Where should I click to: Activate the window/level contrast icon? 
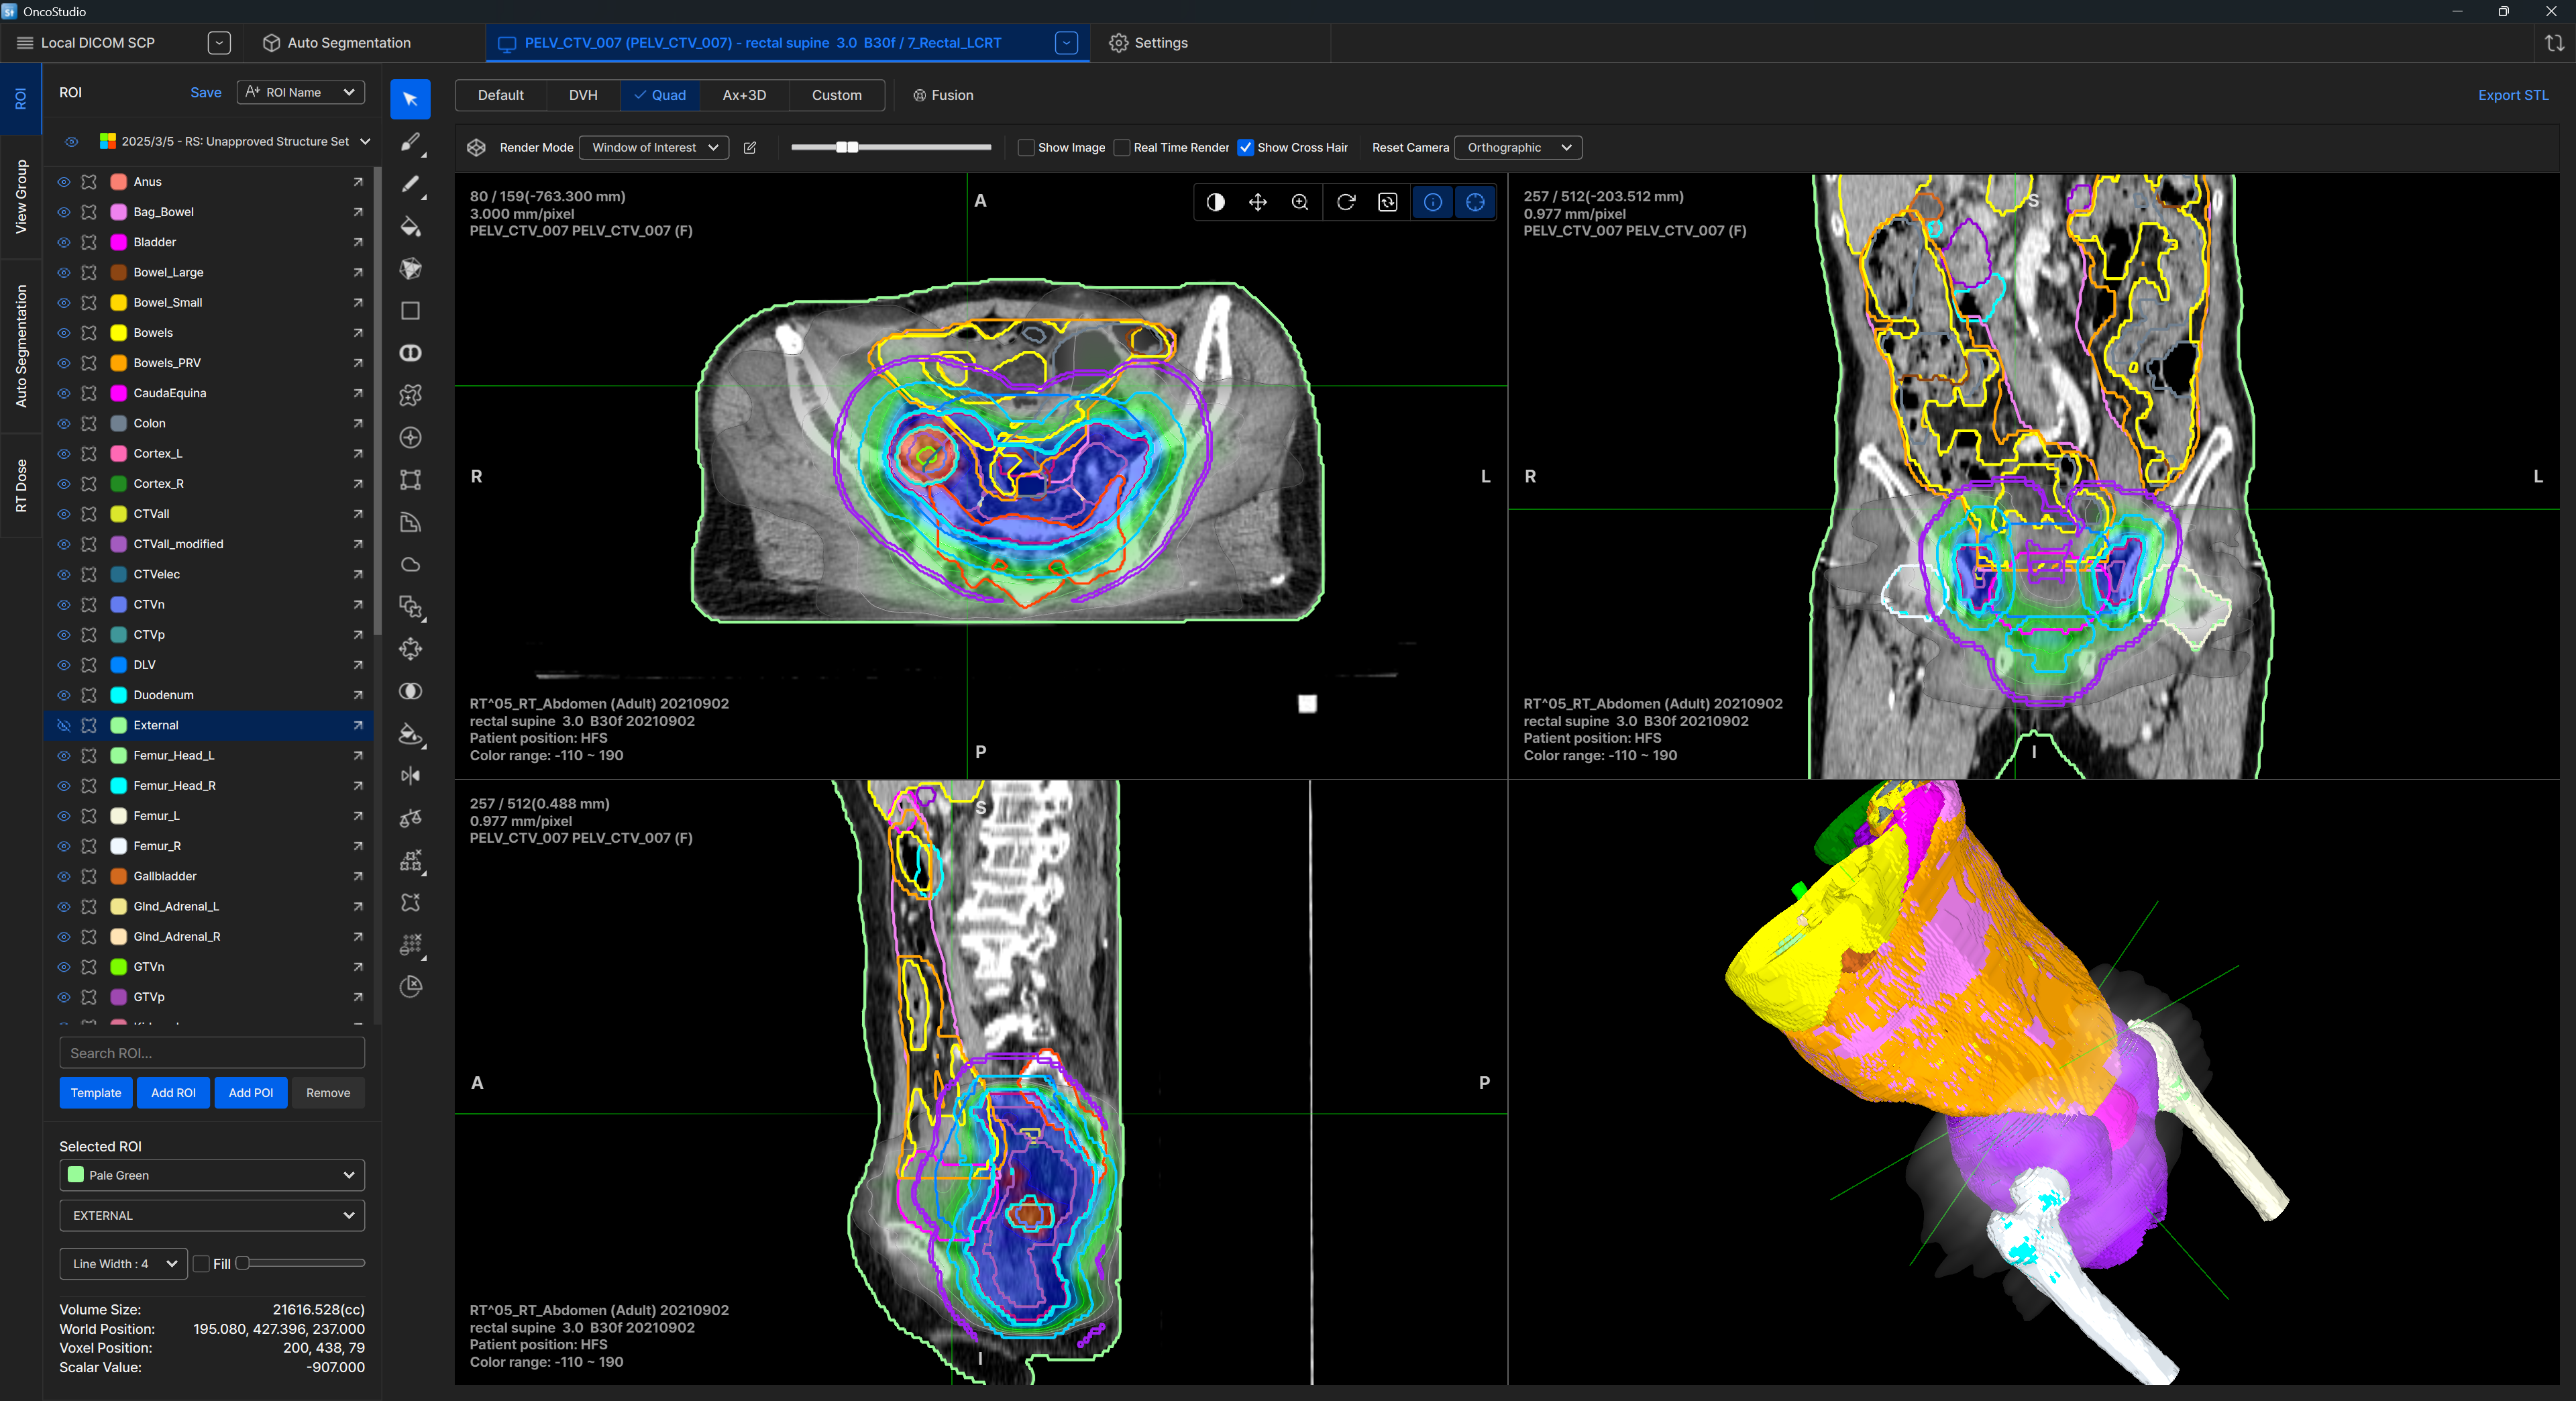click(1215, 202)
